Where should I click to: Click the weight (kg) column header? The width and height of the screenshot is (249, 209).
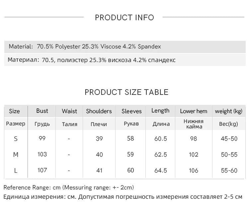229,111
